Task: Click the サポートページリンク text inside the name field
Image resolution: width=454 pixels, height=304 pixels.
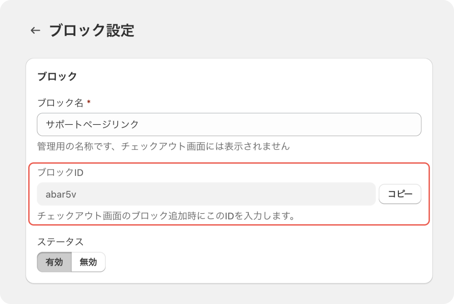Action: (x=92, y=124)
